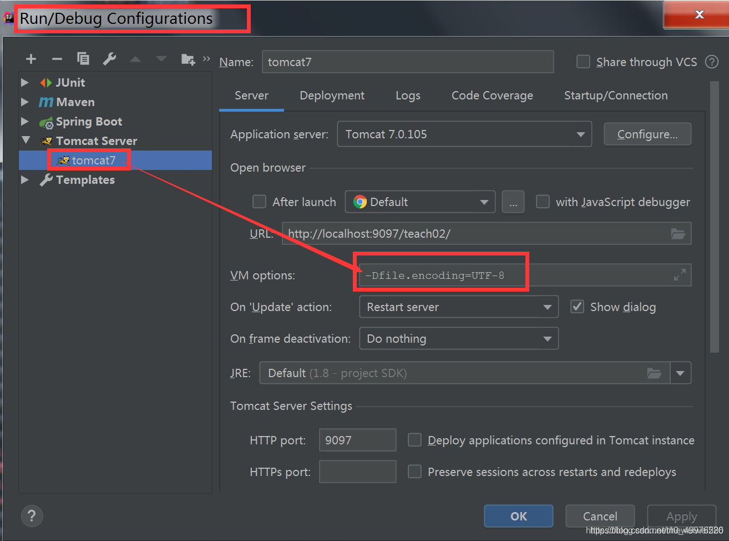Expand the JUnit tree node
This screenshot has width=729, height=541.
[x=25, y=82]
